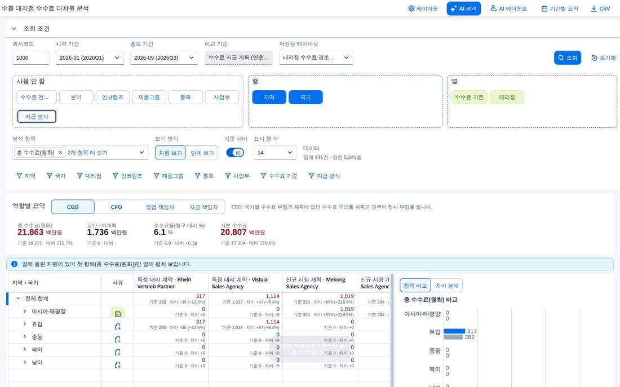Select the unused 지급 방식 chip
The image size is (620, 387).
click(x=37, y=117)
